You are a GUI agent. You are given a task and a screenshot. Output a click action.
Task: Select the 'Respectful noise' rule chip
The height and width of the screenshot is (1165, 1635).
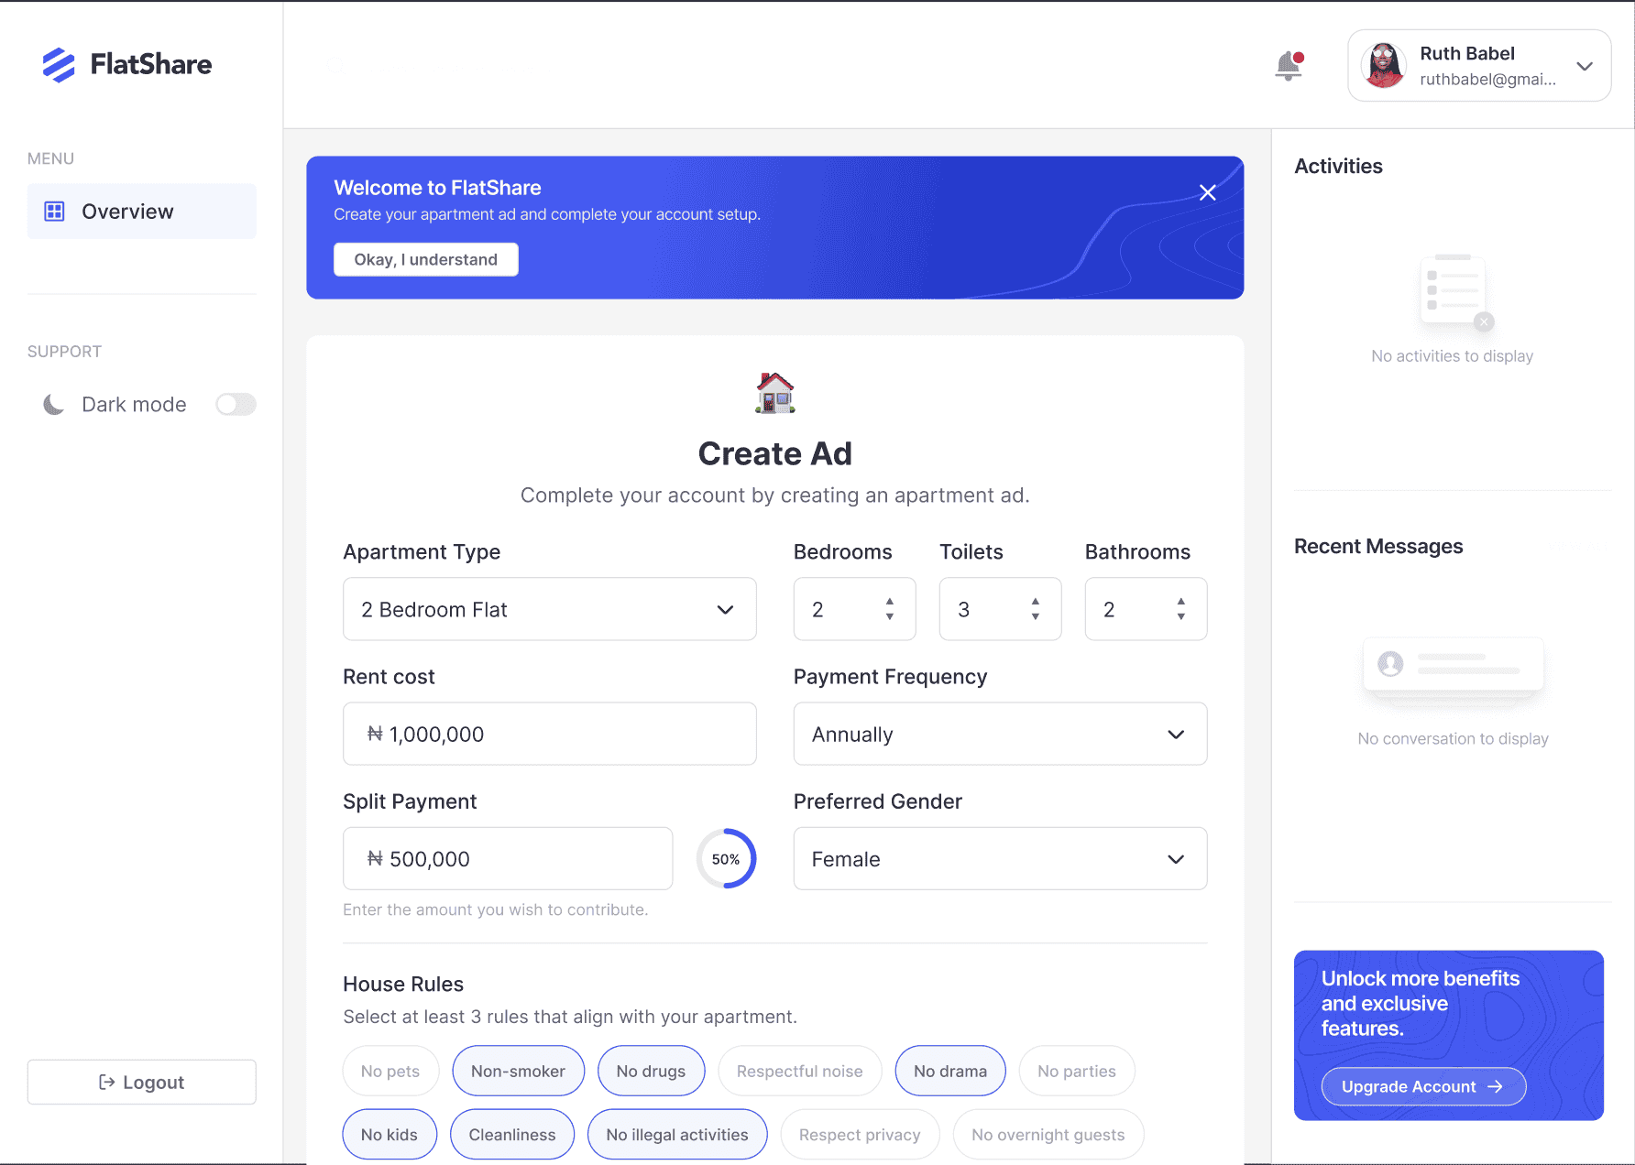tap(800, 1071)
